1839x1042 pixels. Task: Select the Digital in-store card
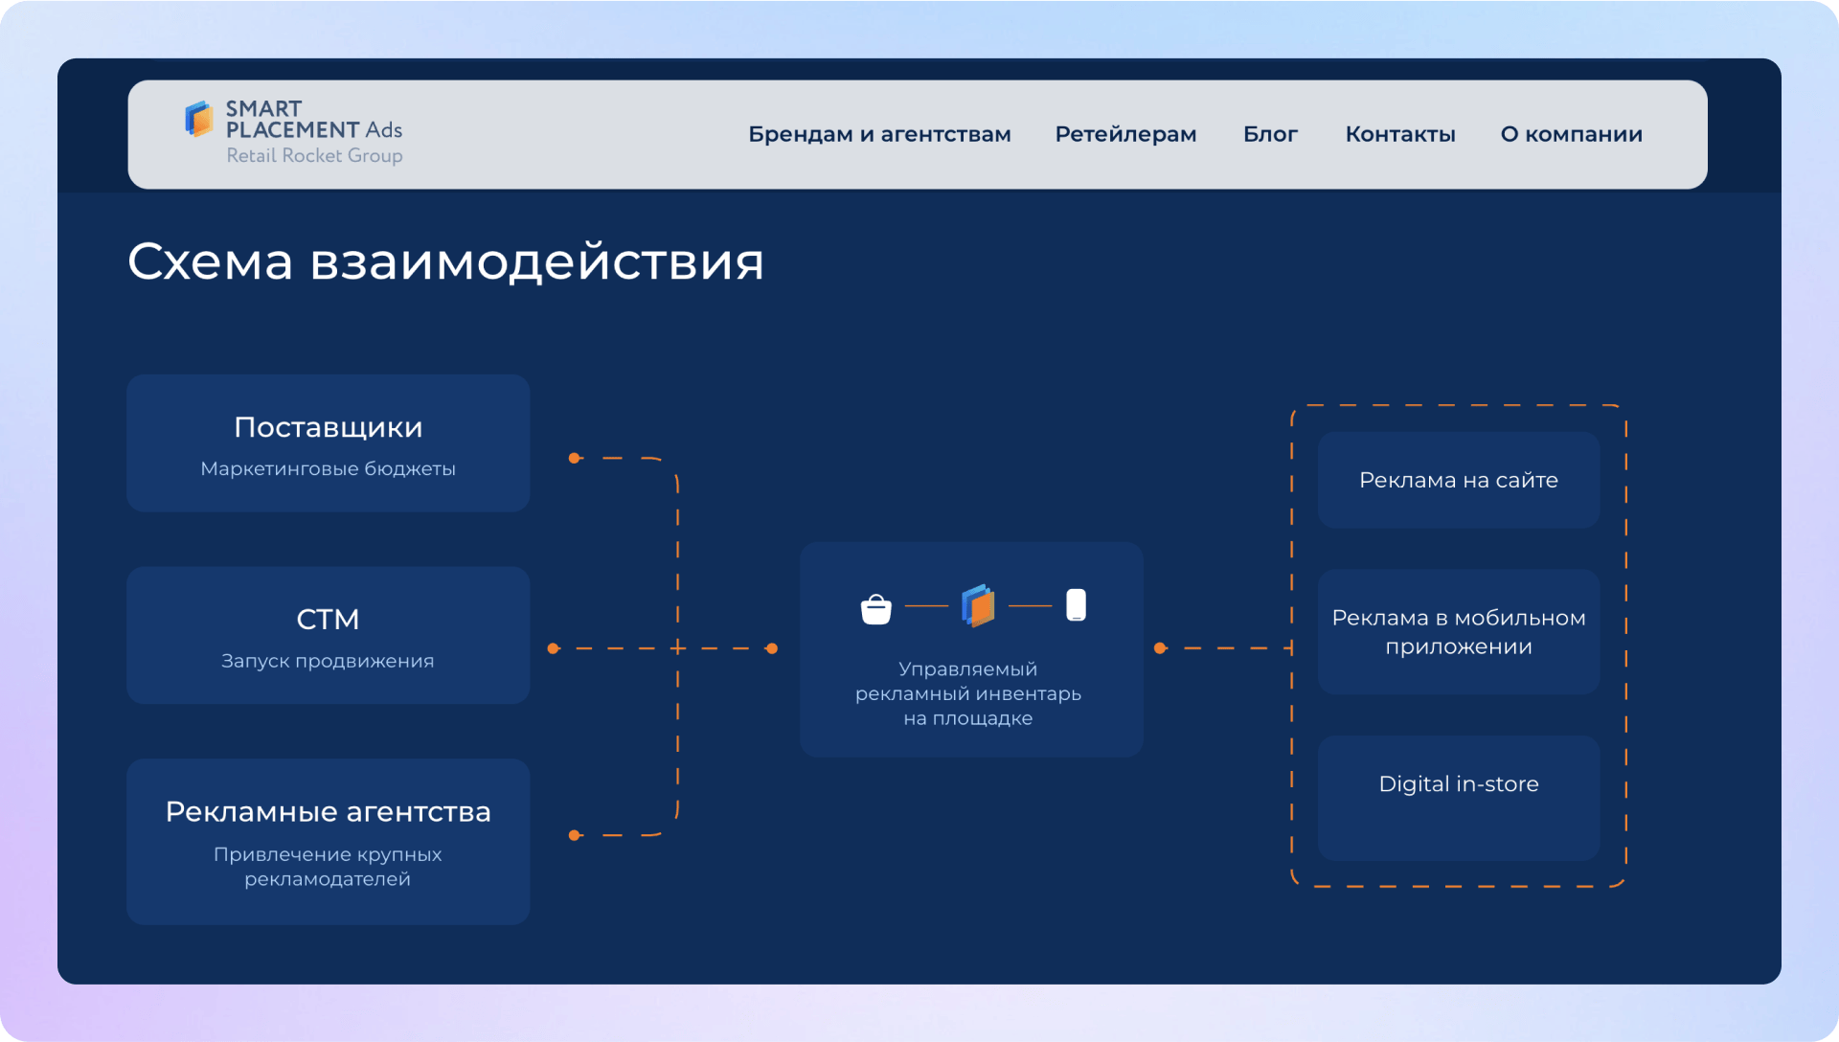tap(1458, 798)
